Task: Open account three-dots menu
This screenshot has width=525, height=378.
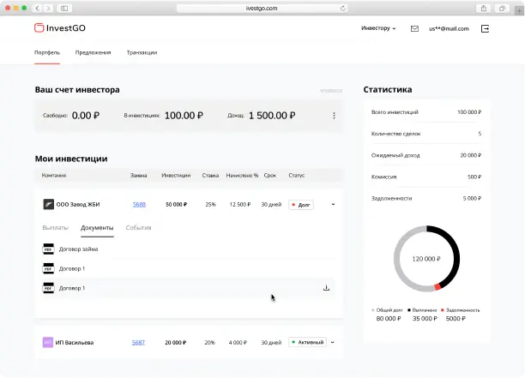Action: click(334, 116)
